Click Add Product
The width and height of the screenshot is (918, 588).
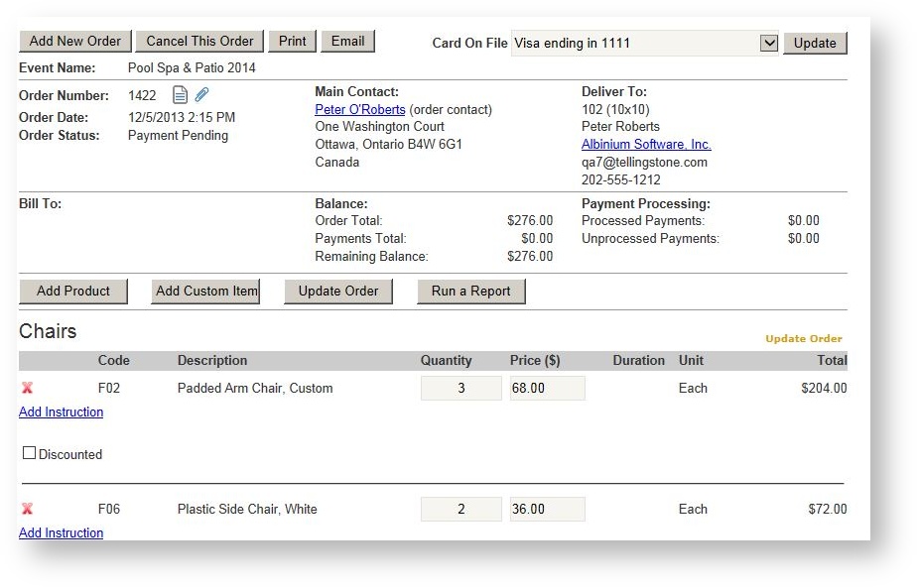[73, 291]
